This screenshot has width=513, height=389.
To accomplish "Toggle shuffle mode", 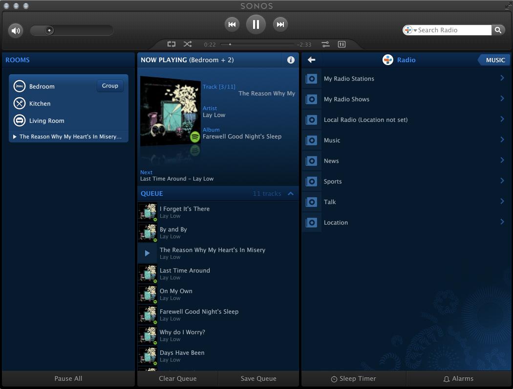I will pyautogui.click(x=188, y=44).
